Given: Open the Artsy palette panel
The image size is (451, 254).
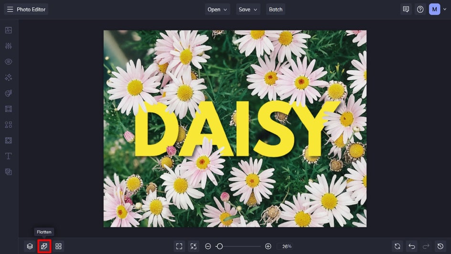Looking at the screenshot, I should pyautogui.click(x=8, y=93).
